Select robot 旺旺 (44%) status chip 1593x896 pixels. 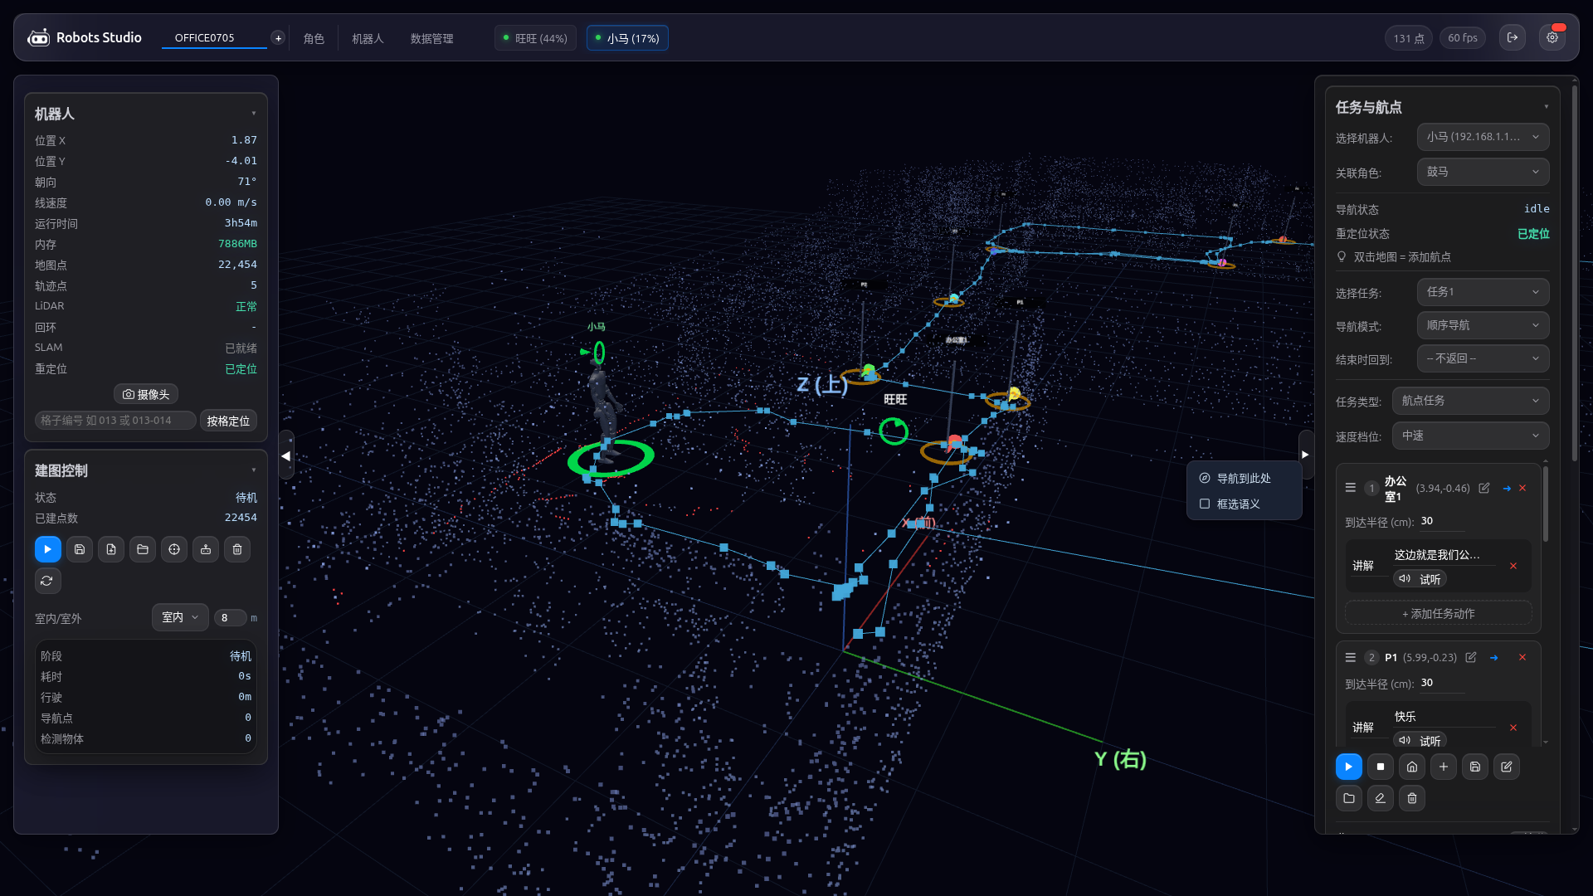(535, 38)
